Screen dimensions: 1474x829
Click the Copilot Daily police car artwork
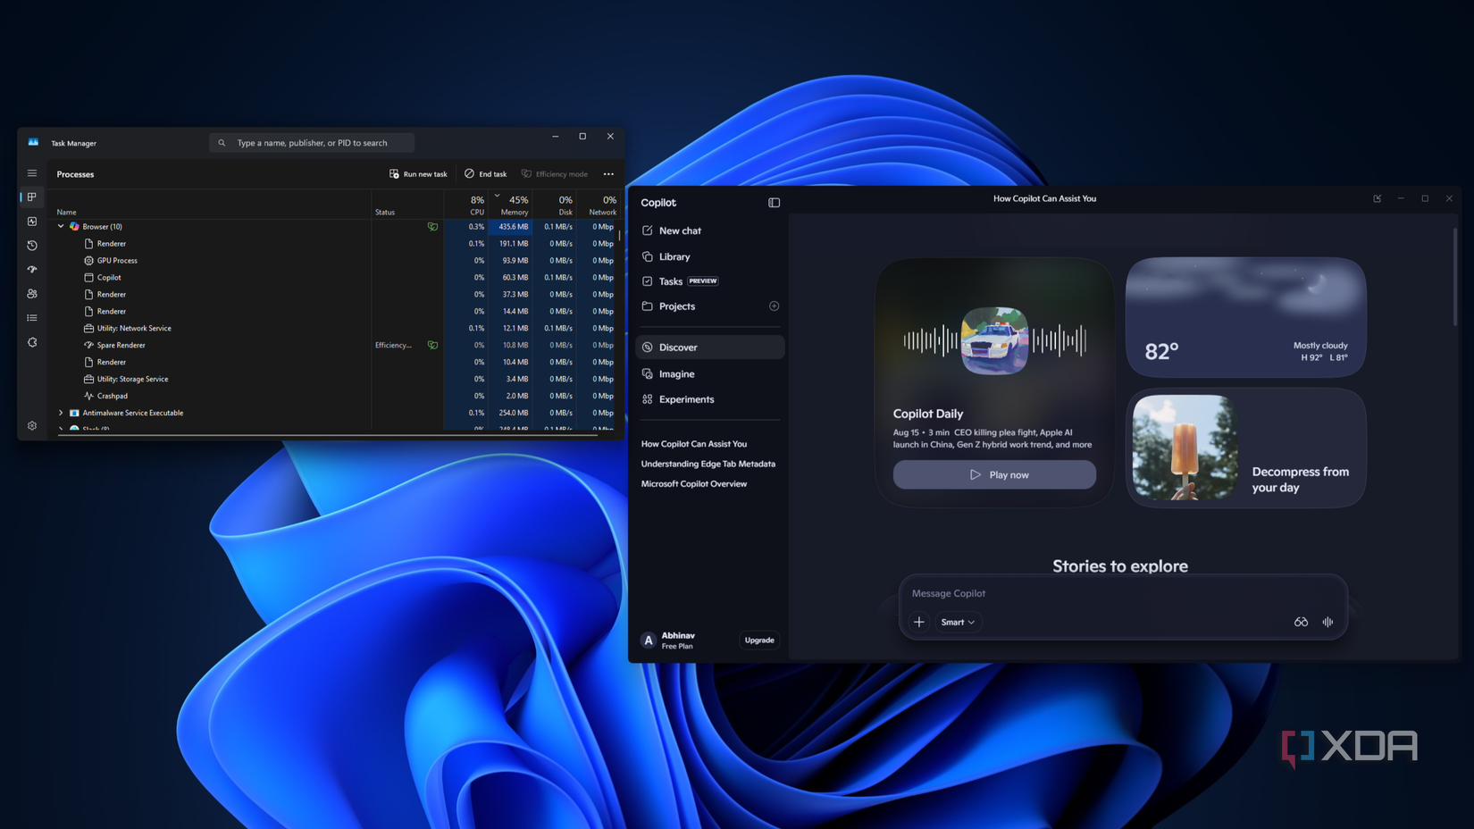994,340
